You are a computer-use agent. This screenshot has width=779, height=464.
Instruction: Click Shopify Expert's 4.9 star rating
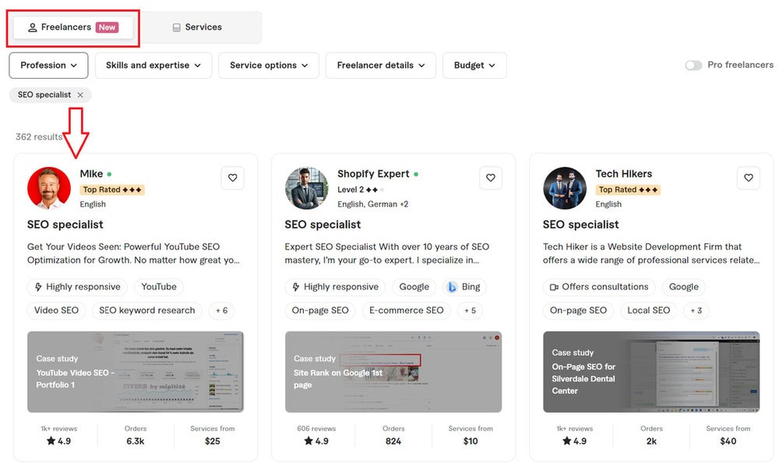(x=316, y=441)
